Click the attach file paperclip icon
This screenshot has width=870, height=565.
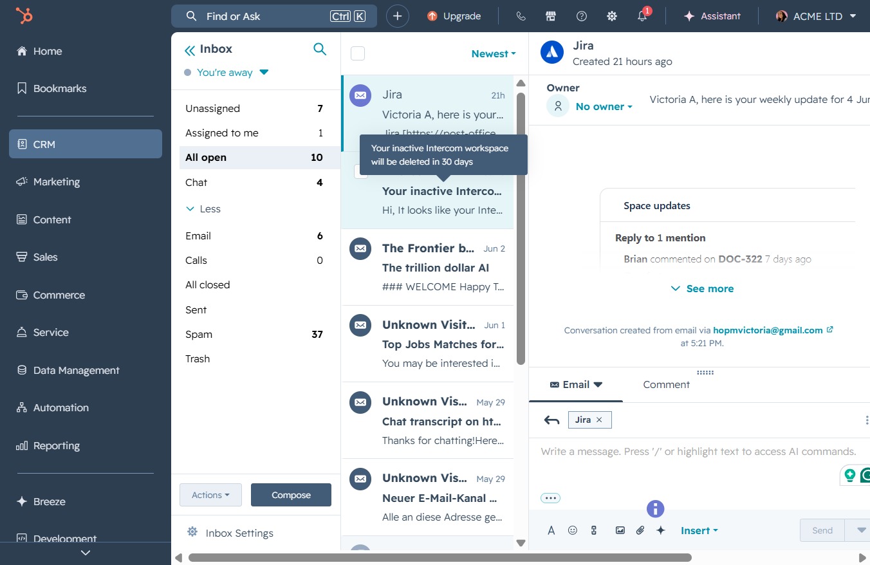click(640, 530)
